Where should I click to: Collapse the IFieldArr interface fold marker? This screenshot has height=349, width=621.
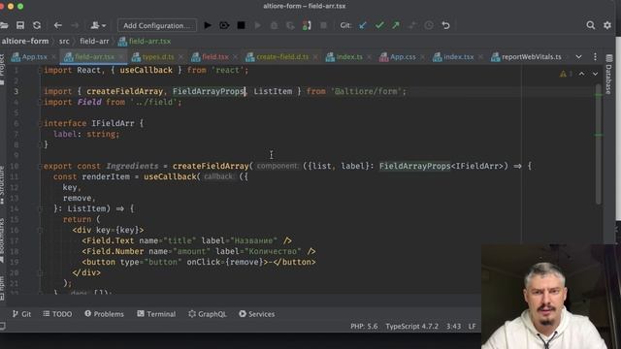tap(40, 123)
